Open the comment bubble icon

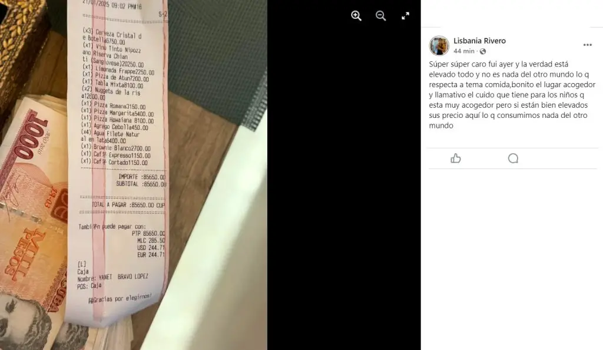pos(513,159)
